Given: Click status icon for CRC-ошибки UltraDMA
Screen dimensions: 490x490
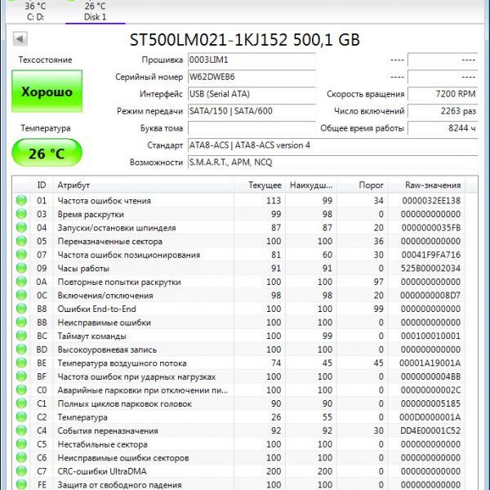Looking at the screenshot, I should pos(21,471).
